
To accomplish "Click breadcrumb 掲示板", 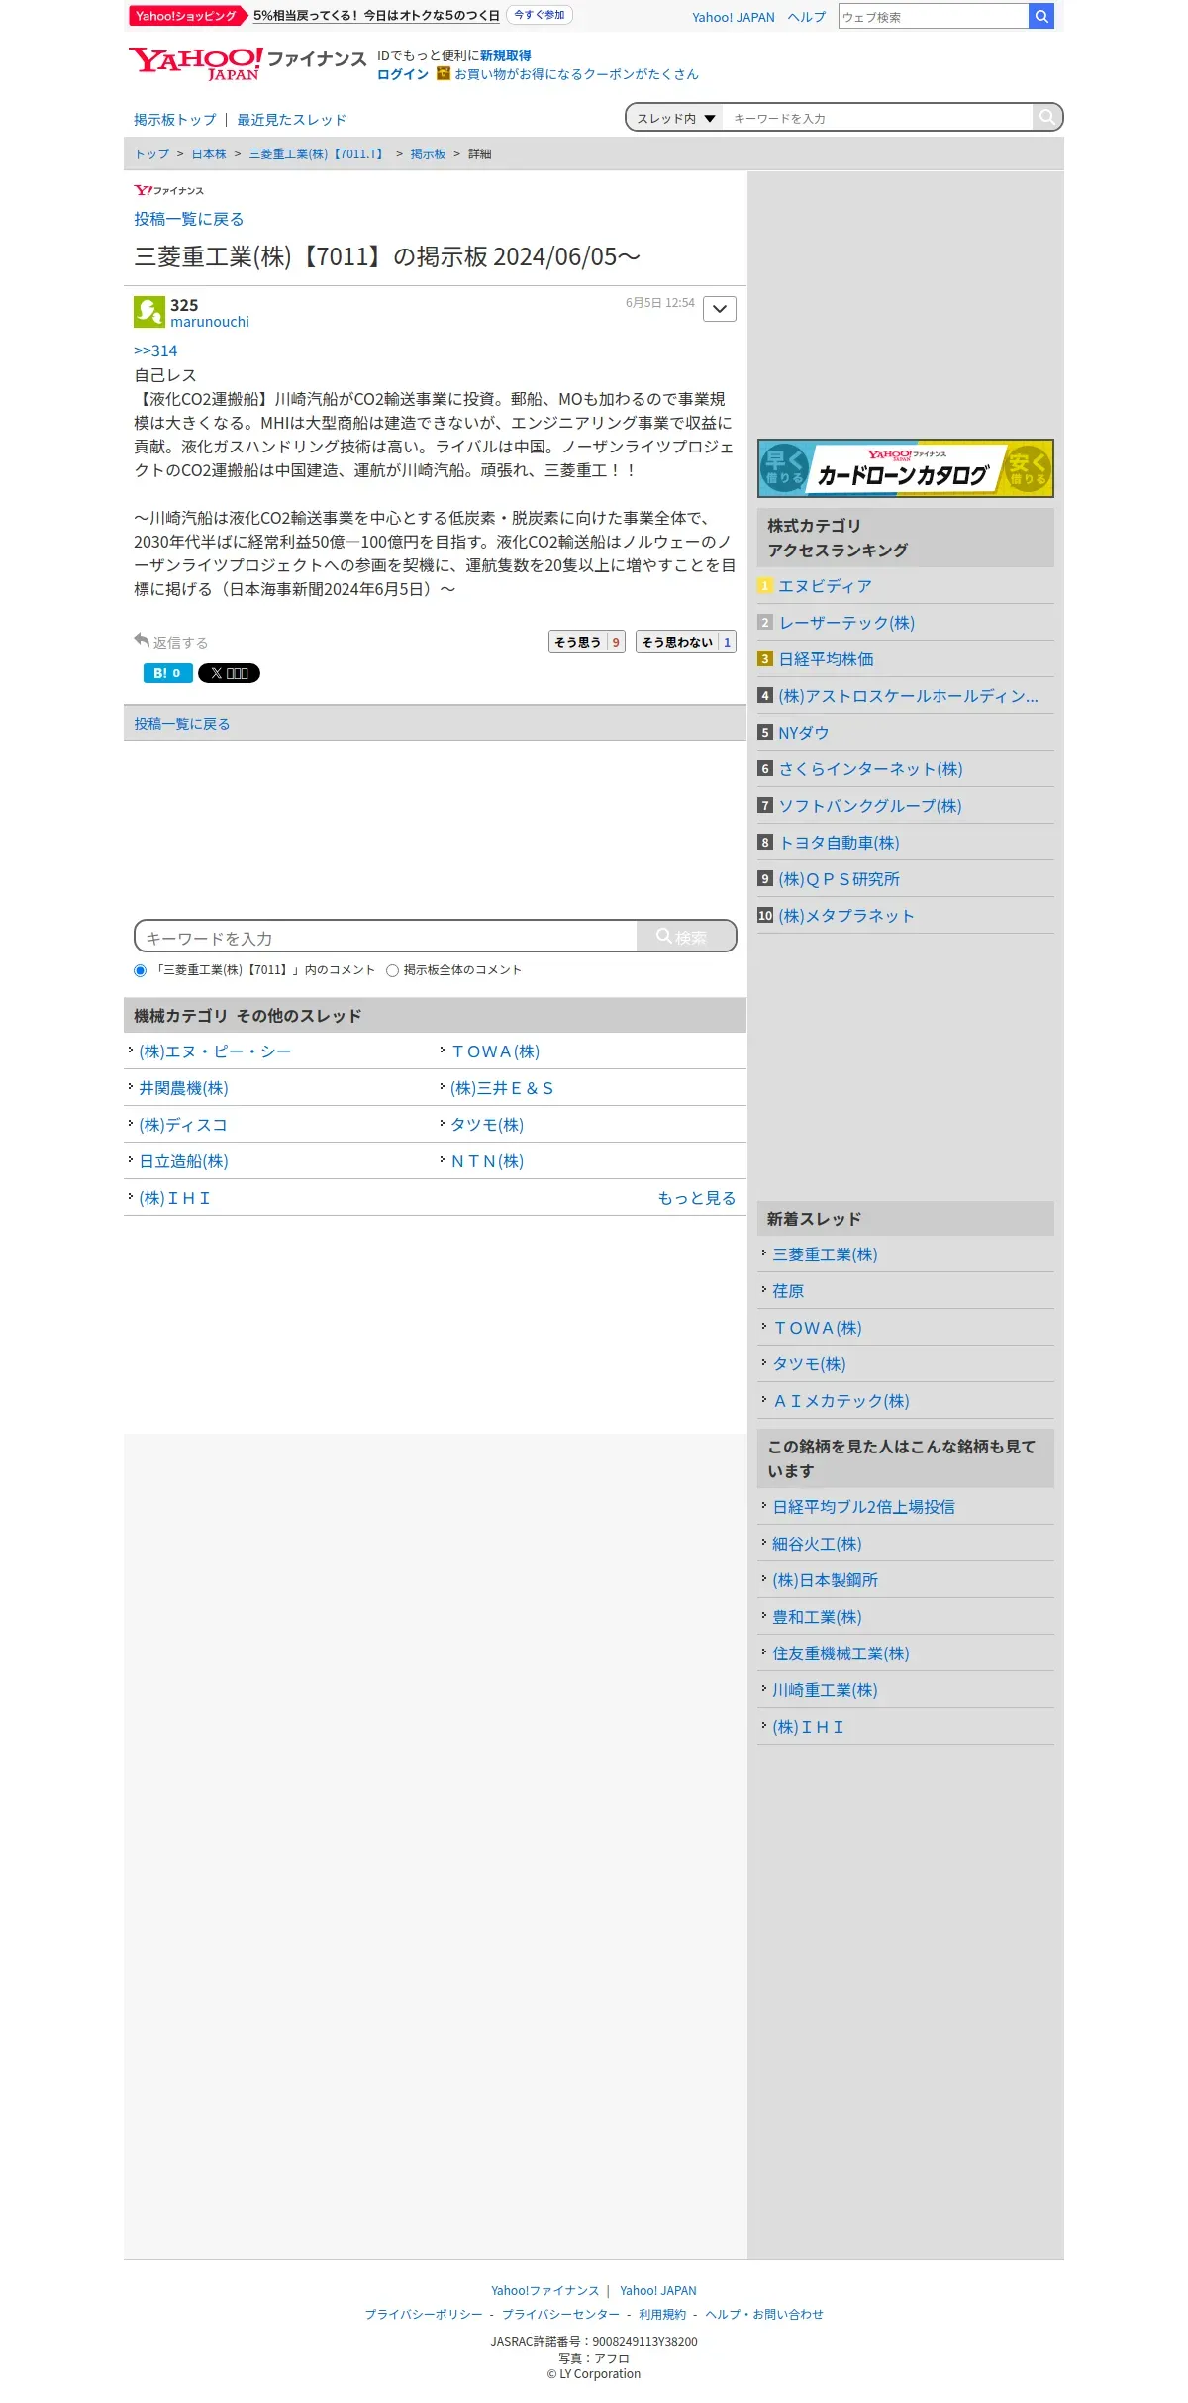I will click(x=429, y=154).
